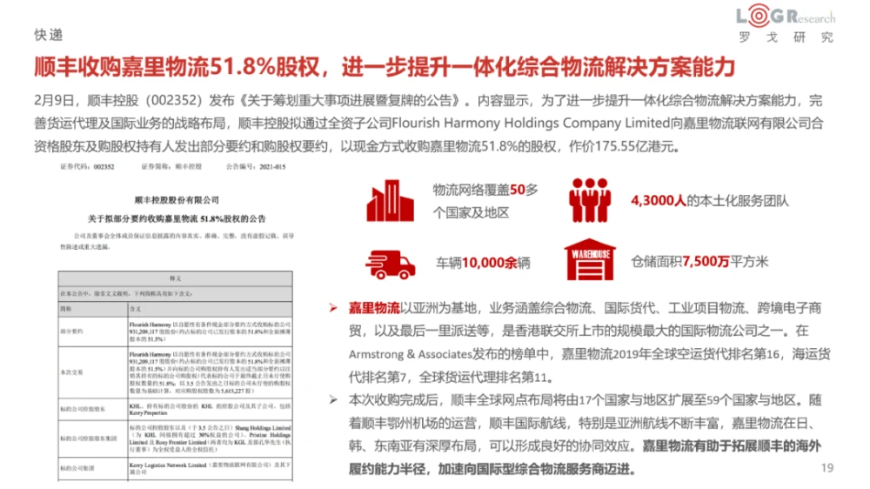
Task: Click page number 19
Action: 827,468
